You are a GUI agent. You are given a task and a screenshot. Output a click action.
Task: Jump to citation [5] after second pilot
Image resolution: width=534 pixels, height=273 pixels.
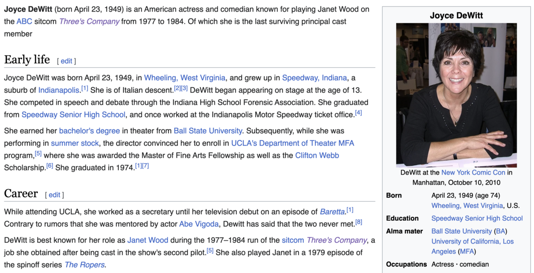pos(210,251)
